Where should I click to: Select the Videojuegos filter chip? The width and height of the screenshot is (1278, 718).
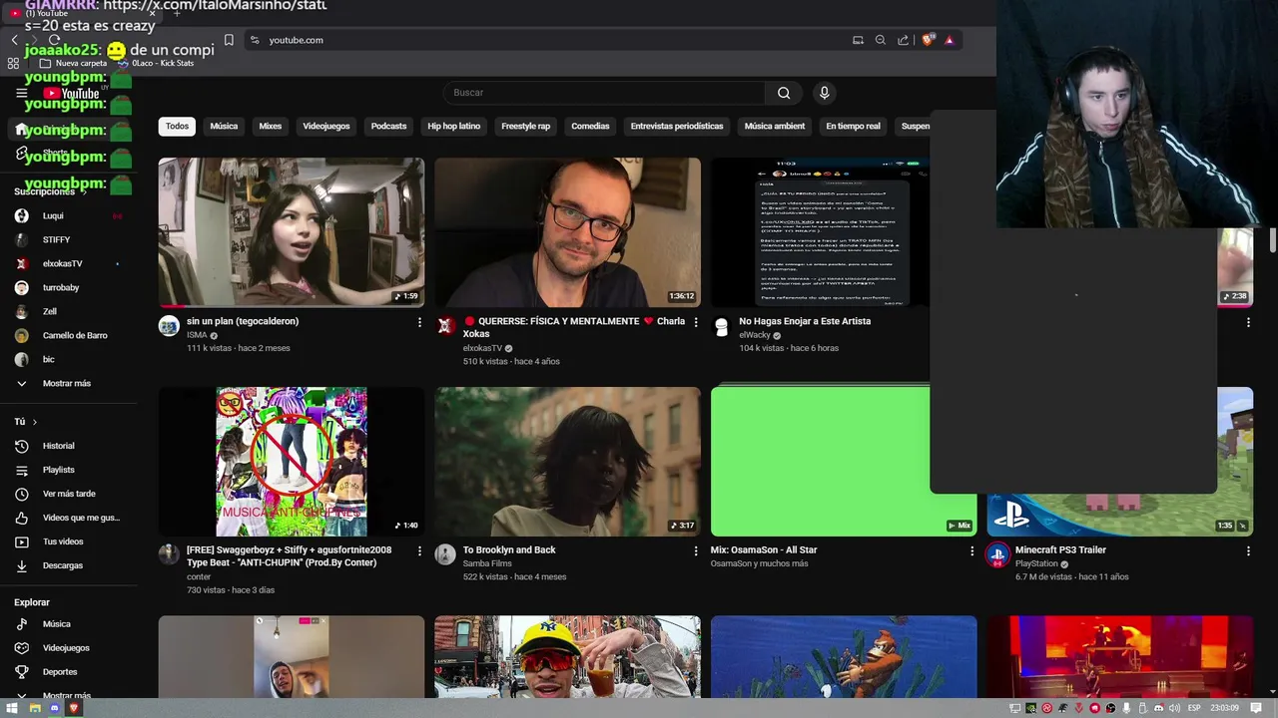326,127
